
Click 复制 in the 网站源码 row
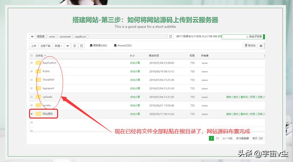pyautogui.click(x=229, y=114)
